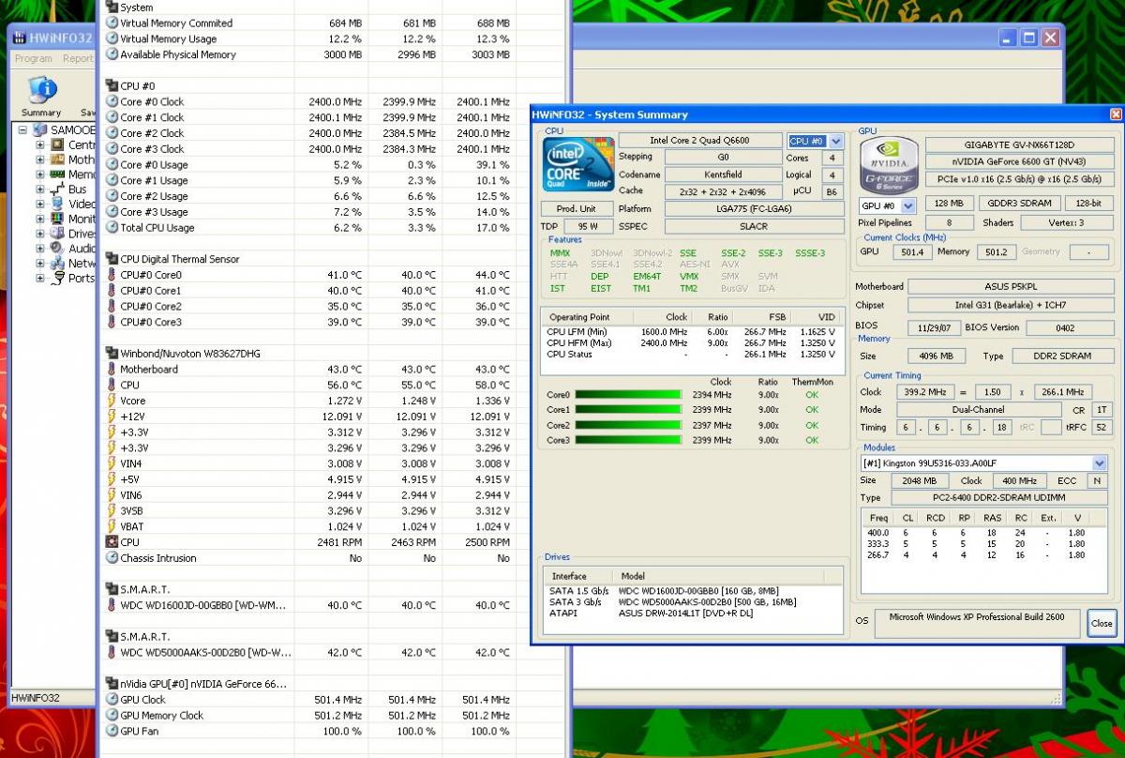1125x758 pixels.
Task: Expand the Ports tree node
Action: 40,279
